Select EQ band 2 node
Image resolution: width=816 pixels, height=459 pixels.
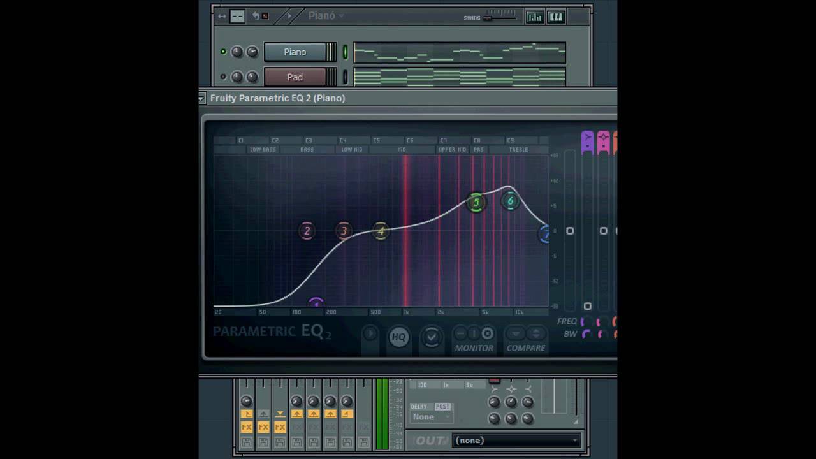(307, 231)
